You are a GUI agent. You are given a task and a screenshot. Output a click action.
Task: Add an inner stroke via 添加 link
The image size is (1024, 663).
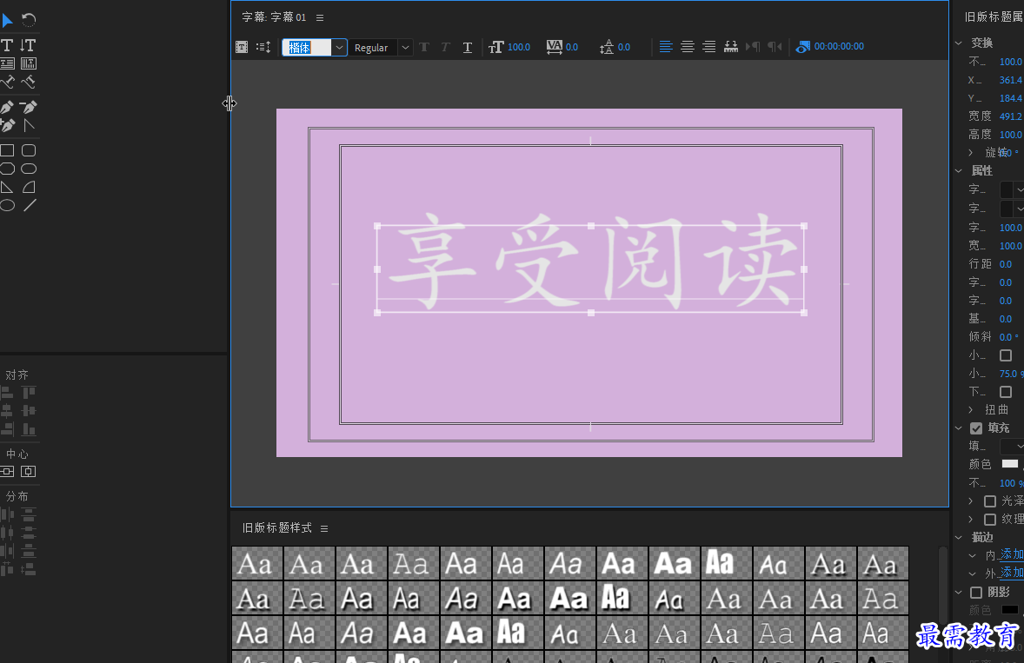pyautogui.click(x=1011, y=554)
